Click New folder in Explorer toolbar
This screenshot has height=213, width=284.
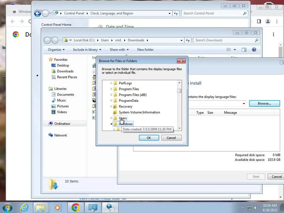(x=145, y=50)
